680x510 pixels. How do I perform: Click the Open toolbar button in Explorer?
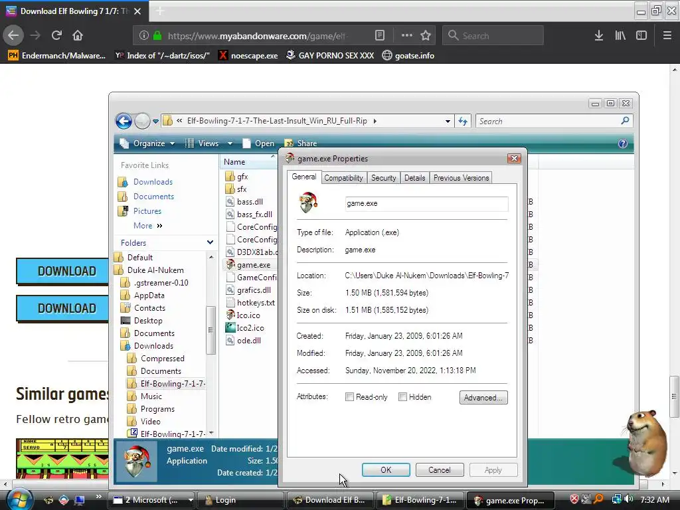coord(258,143)
